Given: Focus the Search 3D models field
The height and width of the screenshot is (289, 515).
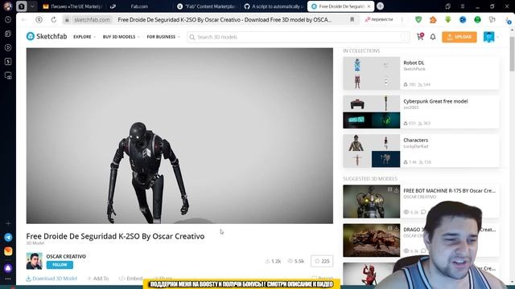Looking at the screenshot, I should pos(299,37).
